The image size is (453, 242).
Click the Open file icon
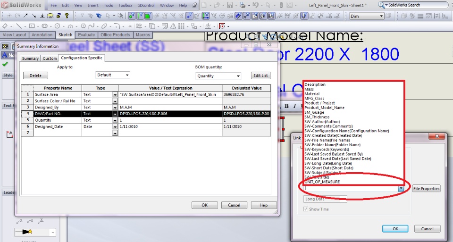point(217,5)
